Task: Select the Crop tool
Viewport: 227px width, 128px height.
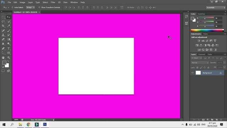Action: point(3,26)
